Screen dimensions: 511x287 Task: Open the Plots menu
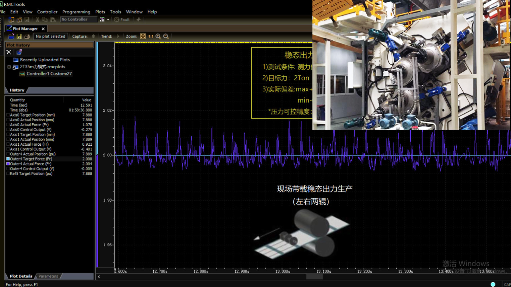click(100, 12)
